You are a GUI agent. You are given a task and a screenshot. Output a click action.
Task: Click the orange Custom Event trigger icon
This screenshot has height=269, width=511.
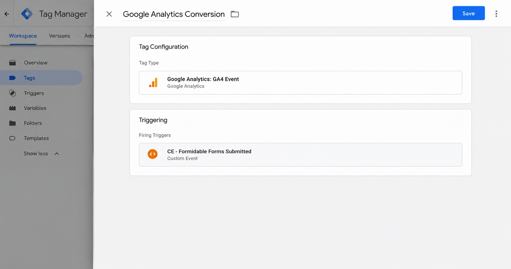[152, 154]
